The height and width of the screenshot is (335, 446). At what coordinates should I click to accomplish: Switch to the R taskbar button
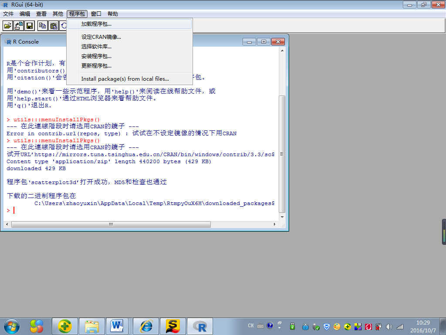(199, 326)
